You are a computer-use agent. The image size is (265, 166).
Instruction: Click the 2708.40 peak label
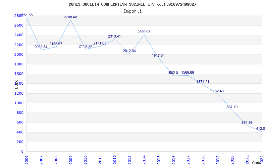coord(70,17)
